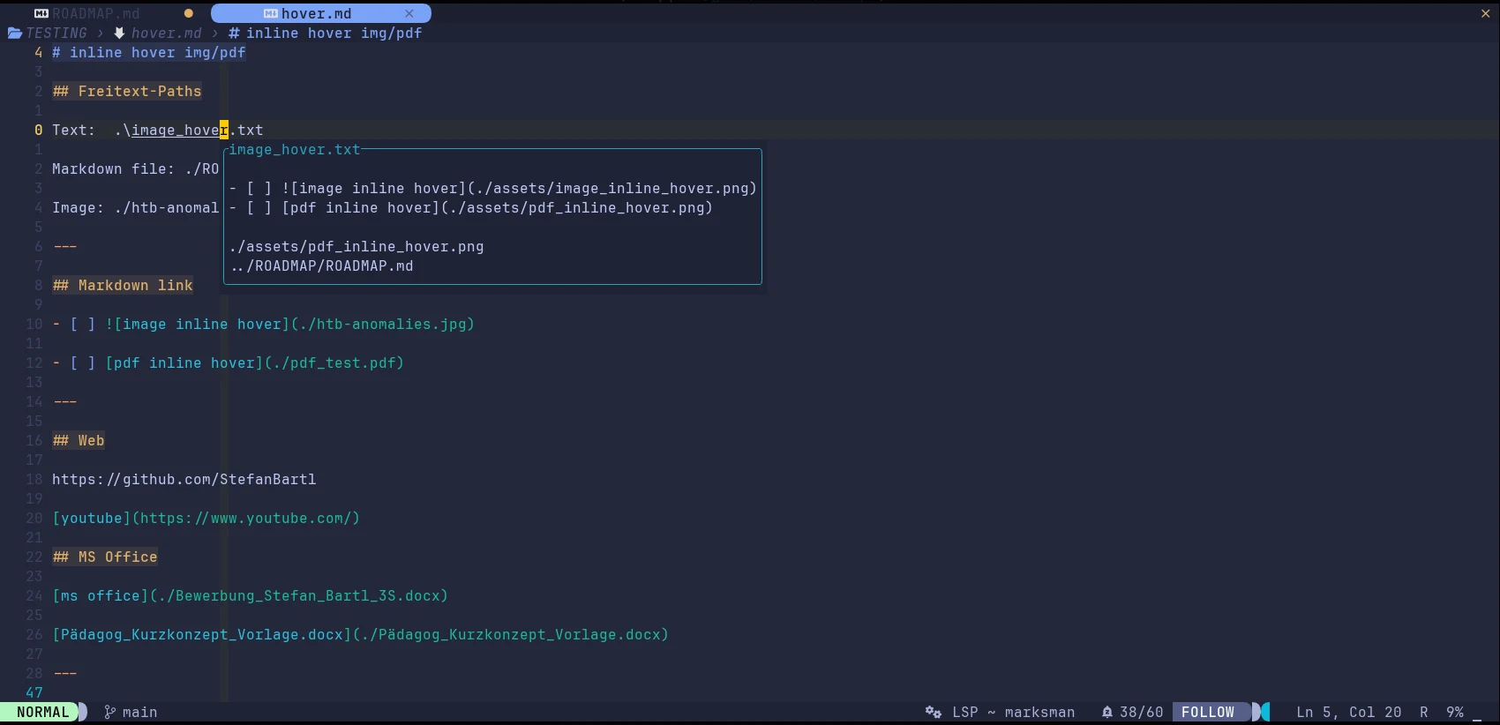
Task: Click ../ROADMAP/ROADMAP.md in hover popup
Action: tap(321, 265)
